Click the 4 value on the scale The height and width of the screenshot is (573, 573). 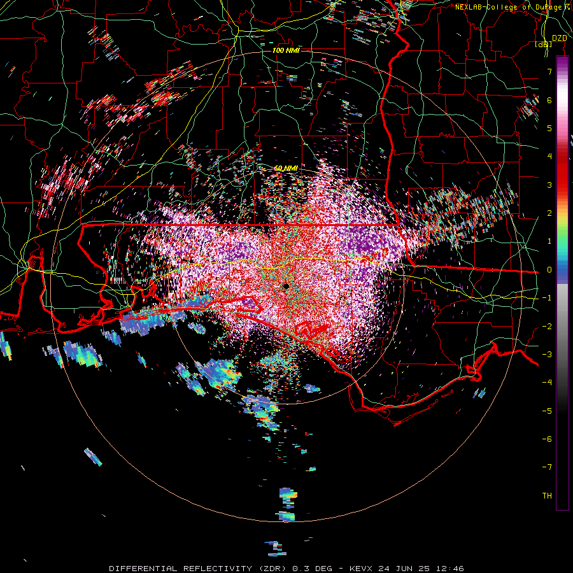click(549, 157)
